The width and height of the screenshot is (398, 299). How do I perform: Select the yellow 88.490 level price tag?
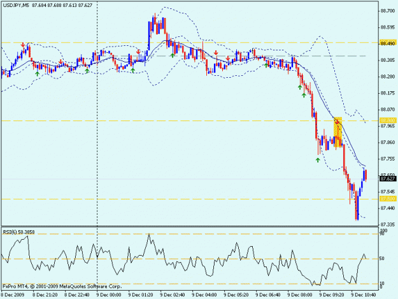click(x=388, y=43)
